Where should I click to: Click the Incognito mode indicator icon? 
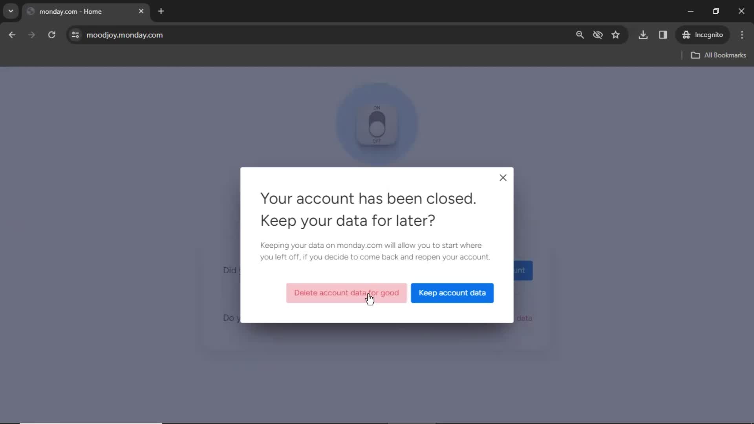[687, 35]
